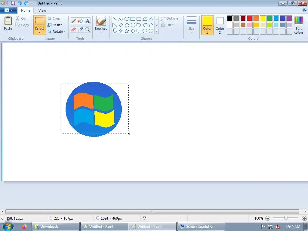Expand the Paste options dropdown
Screen dimensions: 308x231
click(x=8, y=32)
